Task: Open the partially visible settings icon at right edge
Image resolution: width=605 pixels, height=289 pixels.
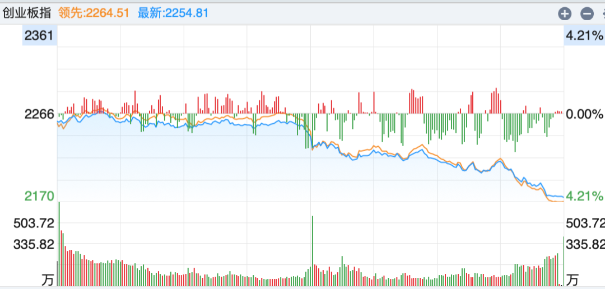Action: [603, 14]
